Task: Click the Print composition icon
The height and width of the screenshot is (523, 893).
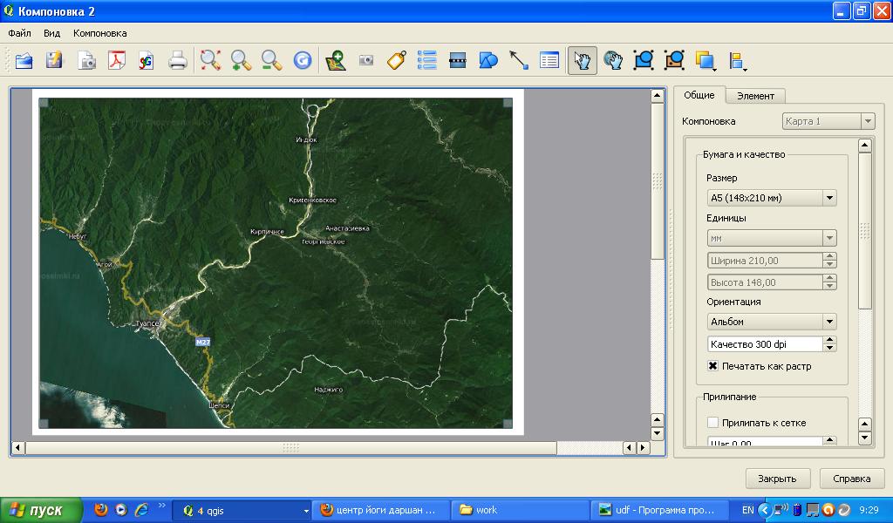Action: coord(178,60)
